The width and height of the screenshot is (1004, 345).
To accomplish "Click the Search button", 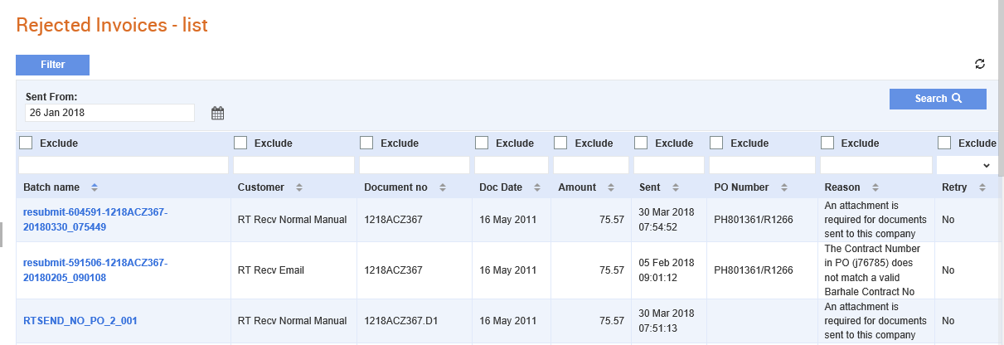I will click(x=938, y=99).
